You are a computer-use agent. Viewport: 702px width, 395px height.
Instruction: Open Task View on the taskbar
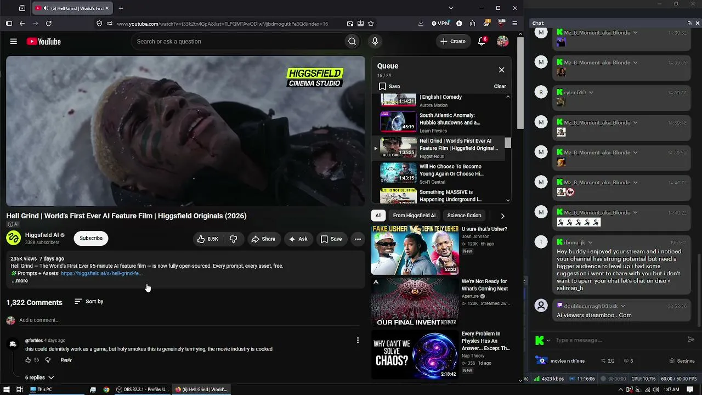(19, 390)
